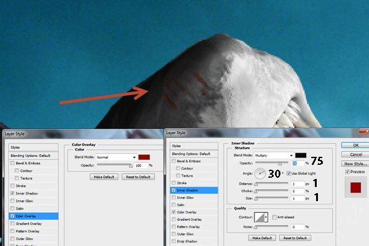This screenshot has height=246, width=369.
Task: Enable Outer Glow in the right Layer Style dialog
Action: (x=173, y=234)
